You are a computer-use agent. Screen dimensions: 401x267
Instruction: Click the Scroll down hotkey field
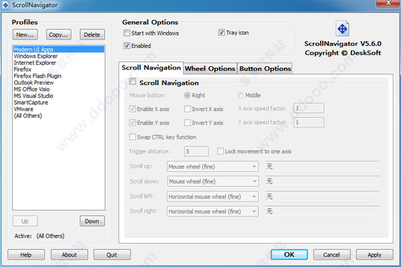pyautogui.click(x=322, y=181)
